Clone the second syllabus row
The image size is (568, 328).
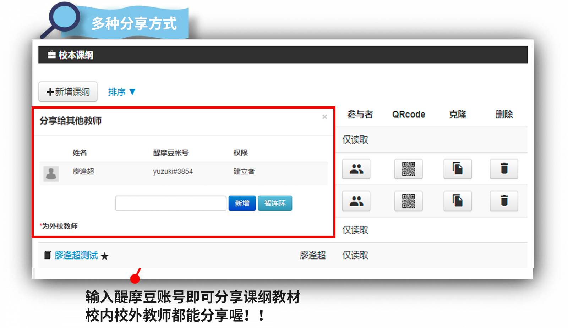click(x=458, y=201)
